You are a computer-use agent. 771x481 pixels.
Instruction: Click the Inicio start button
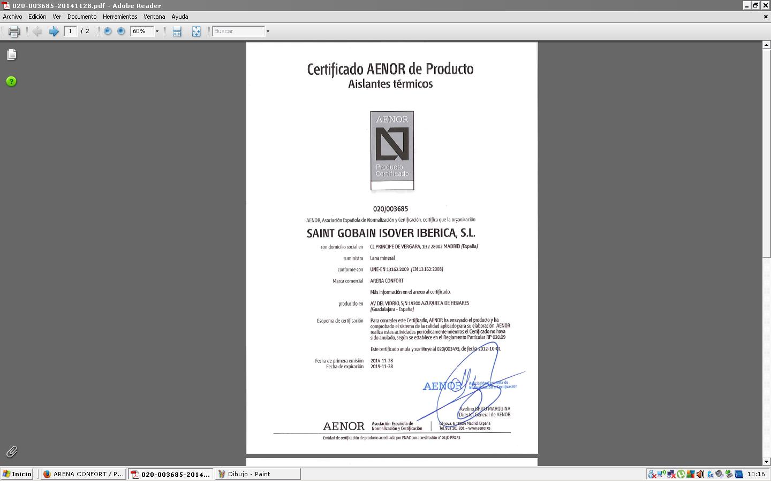pyautogui.click(x=18, y=474)
